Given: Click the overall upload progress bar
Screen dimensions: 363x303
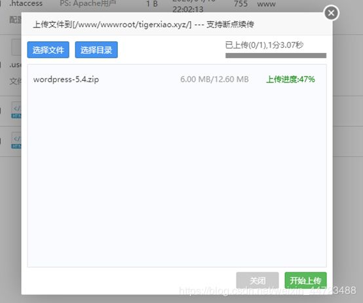Looking at the screenshot, I should click(x=276, y=56).
